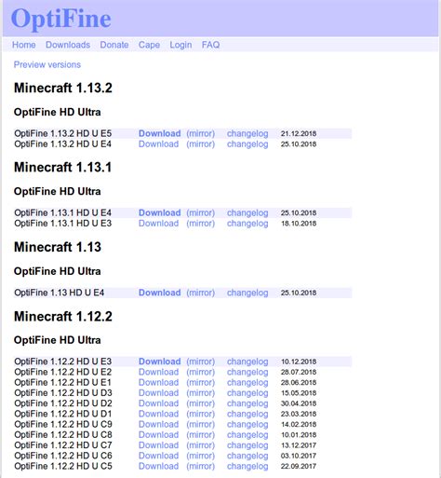Download OptiFine 1.13.2 HD U E4
This screenshot has width=441, height=478.
(158, 144)
